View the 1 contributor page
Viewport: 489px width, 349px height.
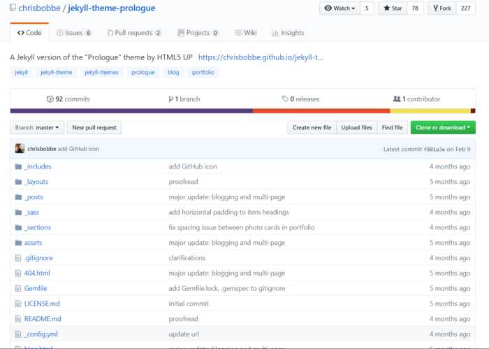416,99
